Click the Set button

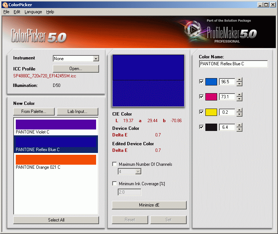click(168, 220)
